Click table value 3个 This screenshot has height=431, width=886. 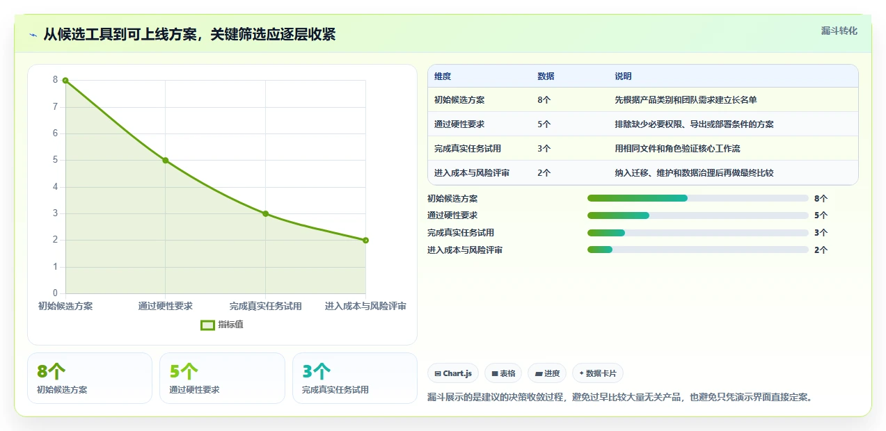coord(544,149)
